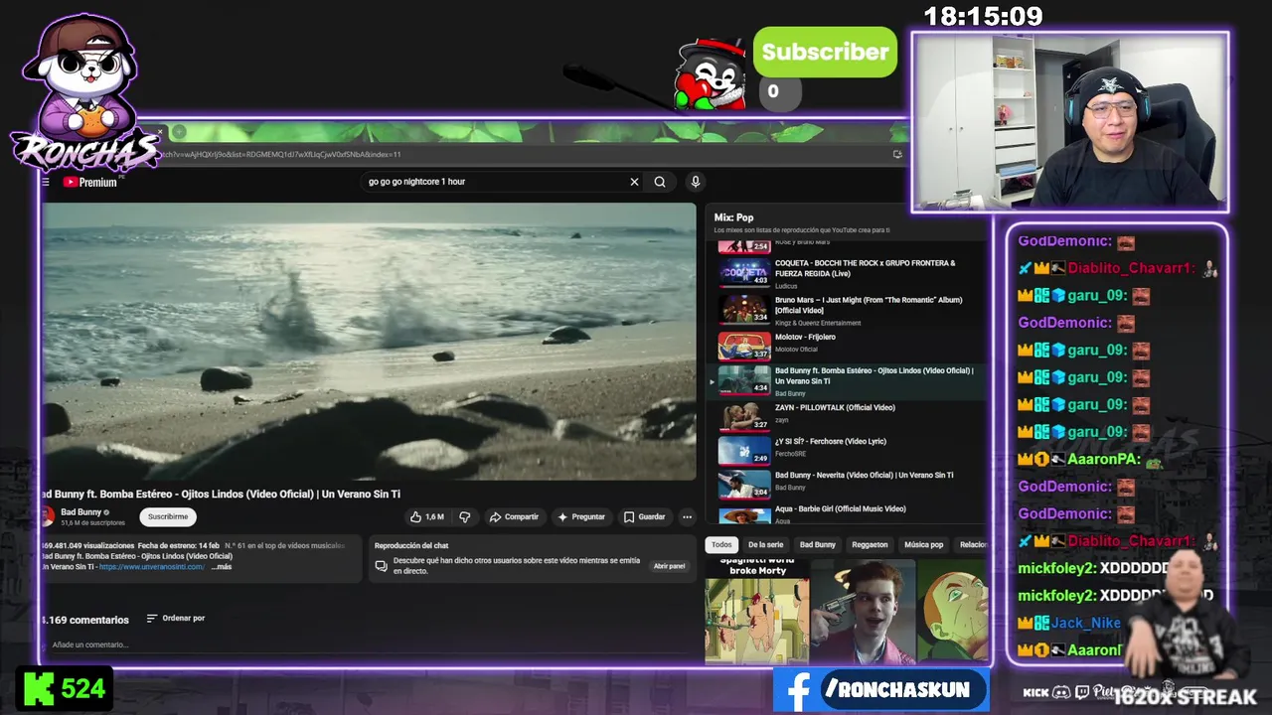Open Spaghetti world broke Morty short
This screenshot has width=1272, height=715.
point(757,611)
